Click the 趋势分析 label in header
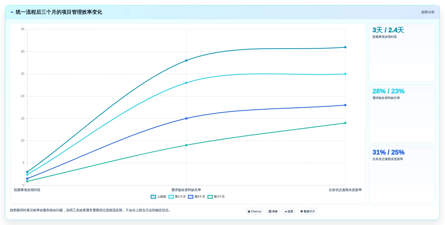The width and height of the screenshot is (445, 225). click(x=428, y=12)
